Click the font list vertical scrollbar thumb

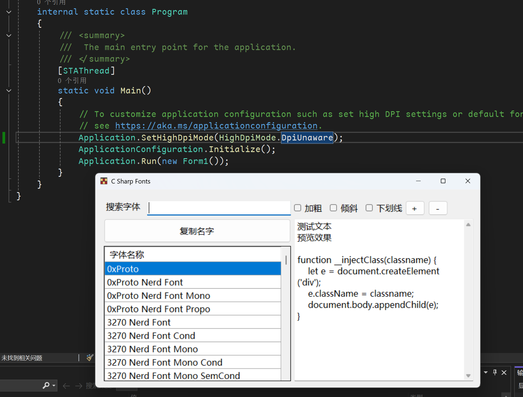coord(286,260)
